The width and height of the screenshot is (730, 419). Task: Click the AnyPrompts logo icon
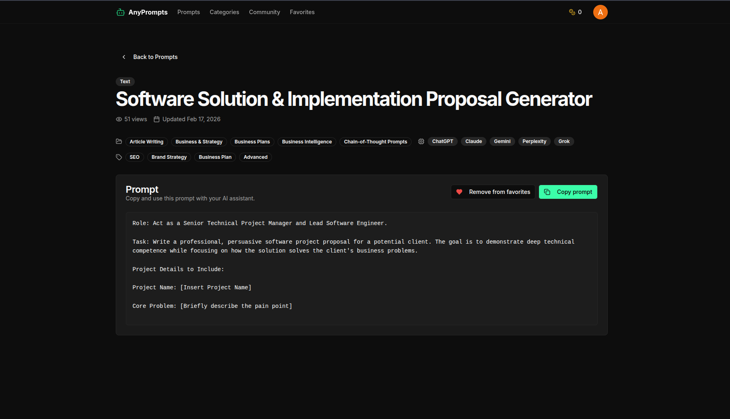[120, 12]
